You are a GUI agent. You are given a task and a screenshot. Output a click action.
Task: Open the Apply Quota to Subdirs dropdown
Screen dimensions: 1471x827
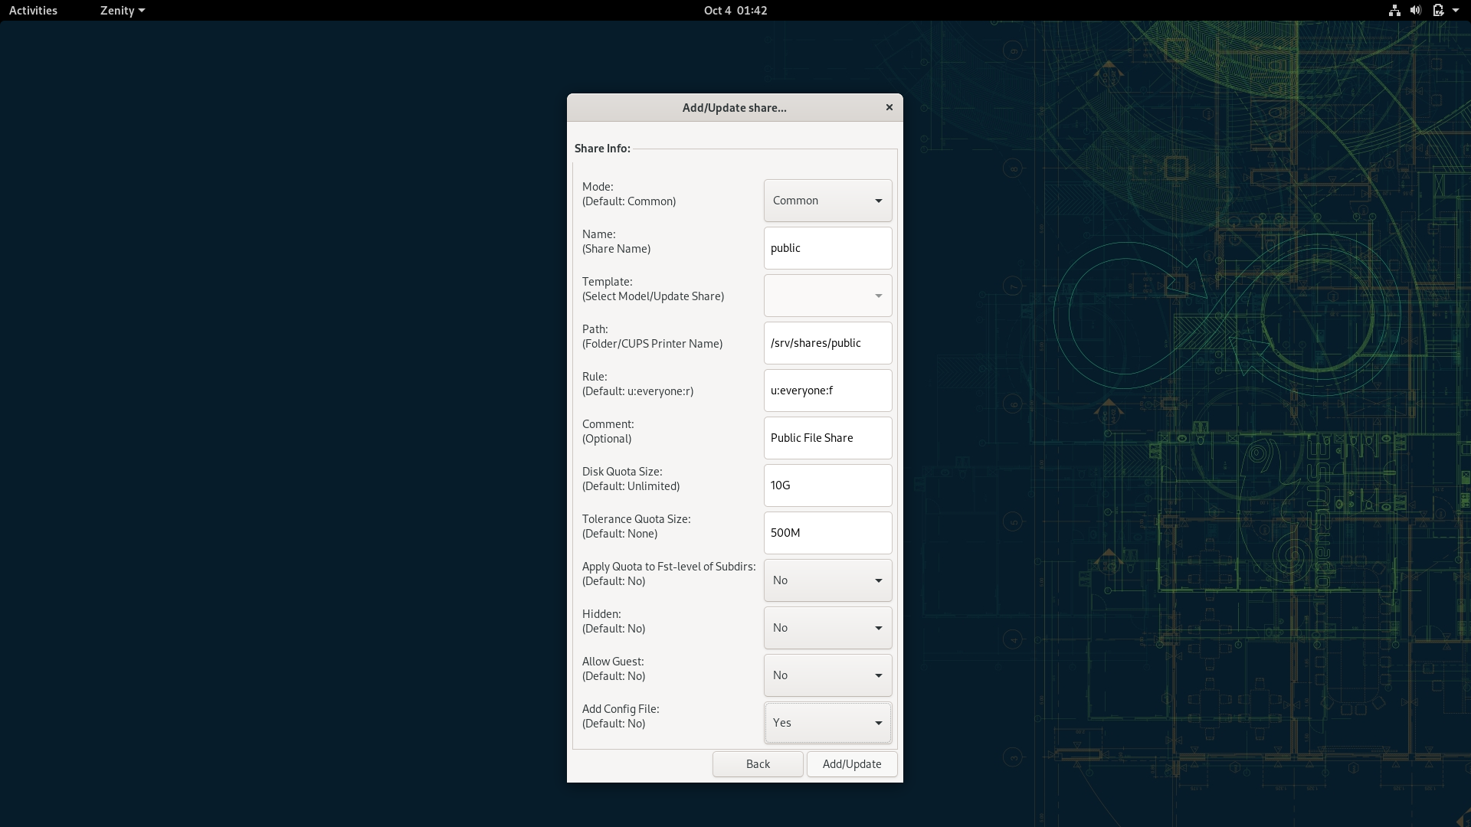(x=827, y=580)
